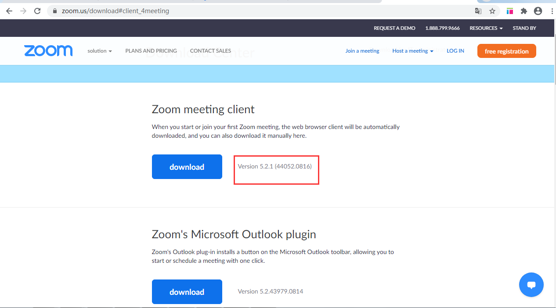Bookmark this page with the star icon

point(492,11)
